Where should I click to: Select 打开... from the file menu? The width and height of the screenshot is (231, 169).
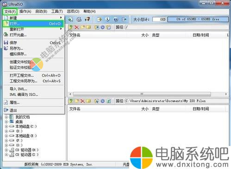point(33,23)
